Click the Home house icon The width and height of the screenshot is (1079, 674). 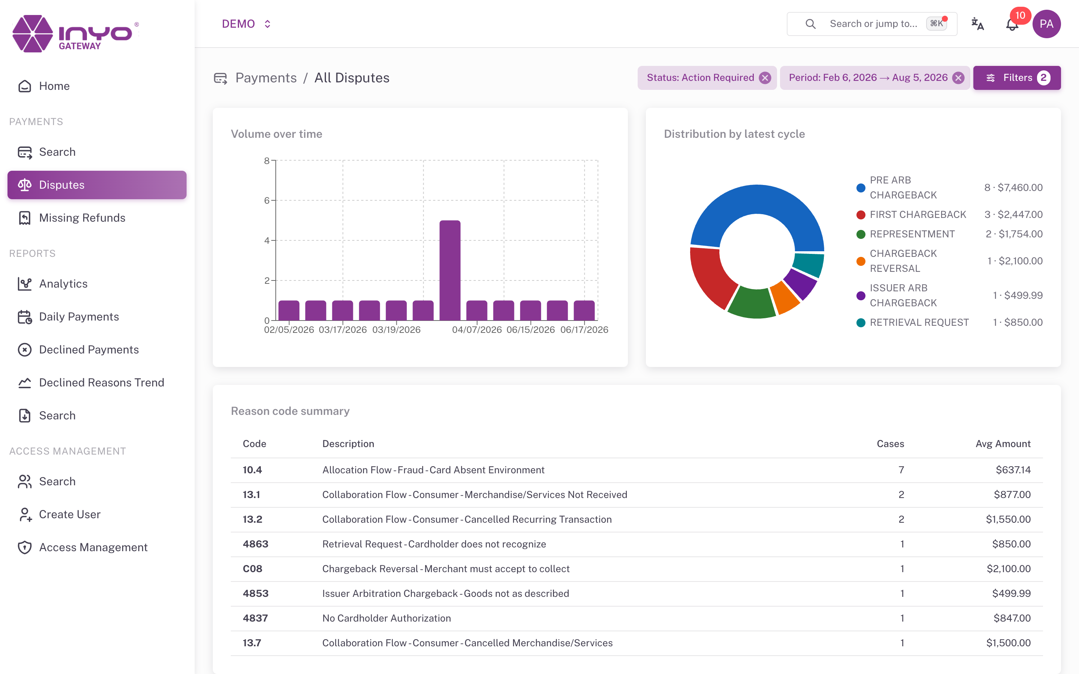(x=24, y=86)
